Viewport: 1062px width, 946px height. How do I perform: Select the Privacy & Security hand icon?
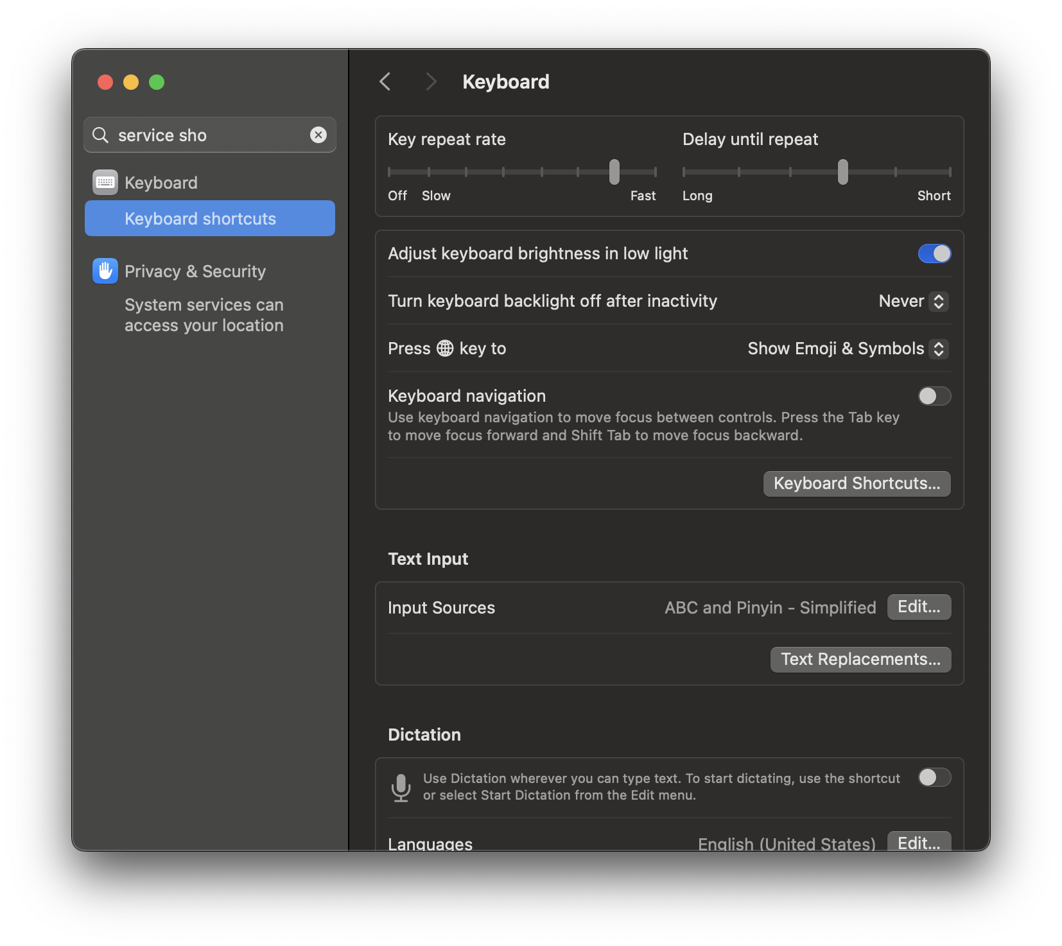pos(105,271)
